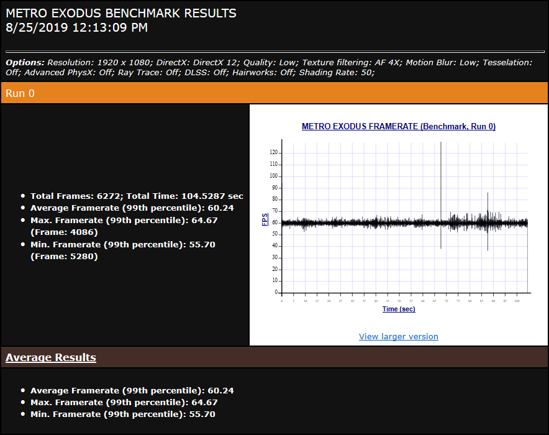Click the date 8/25/2019 12:13:09 PM
Viewport: 549px width, 435px height.
coord(76,28)
